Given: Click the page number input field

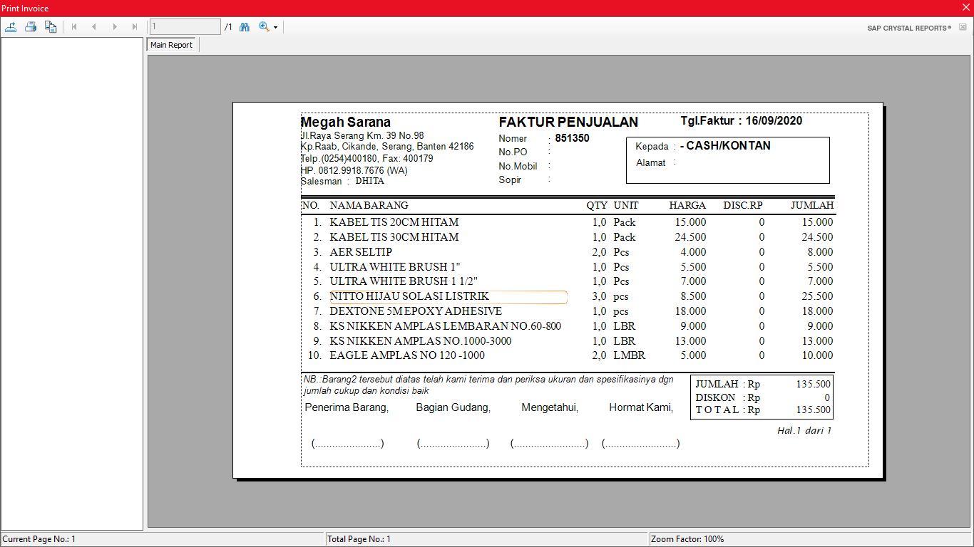Looking at the screenshot, I should [185, 26].
